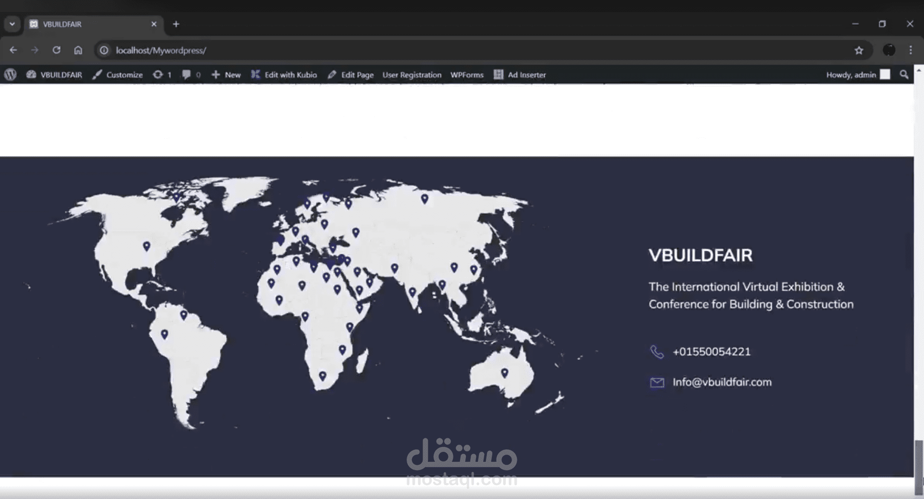Reload the page with the refresh icon
Image resolution: width=924 pixels, height=499 pixels.
pyautogui.click(x=56, y=50)
